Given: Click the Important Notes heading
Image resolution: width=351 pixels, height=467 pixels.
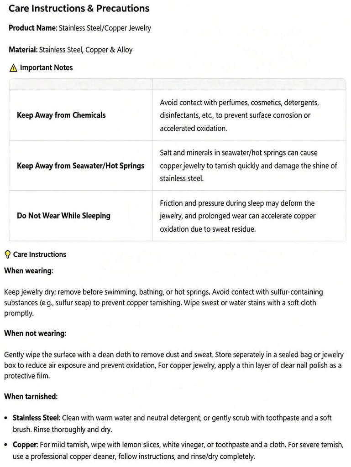Looking at the screenshot, I should tap(46, 67).
